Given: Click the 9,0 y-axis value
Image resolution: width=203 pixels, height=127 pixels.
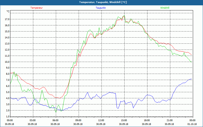Looking at the screenshot, I should 8,68.
